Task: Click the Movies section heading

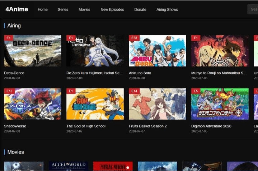Action: [16, 152]
